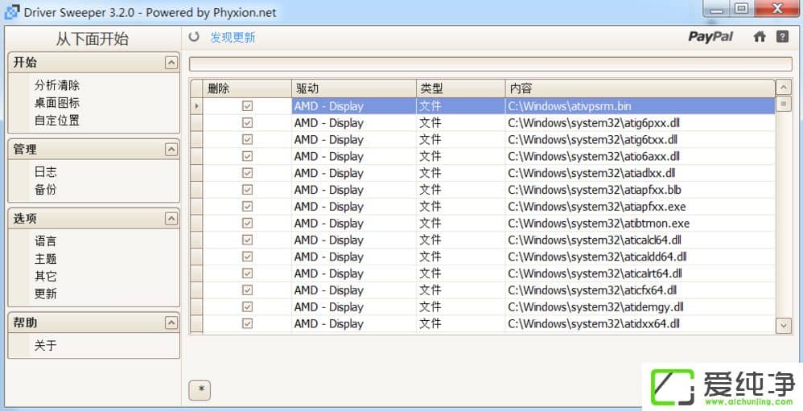Select 自定位置 in the sidebar
803x411 pixels.
coord(57,121)
